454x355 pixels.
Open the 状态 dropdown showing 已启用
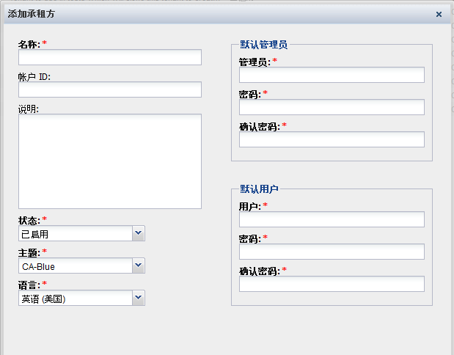point(139,233)
